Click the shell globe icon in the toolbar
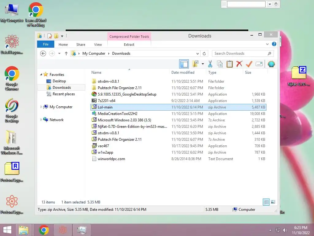This screenshot has width=314, height=236. (271, 64)
